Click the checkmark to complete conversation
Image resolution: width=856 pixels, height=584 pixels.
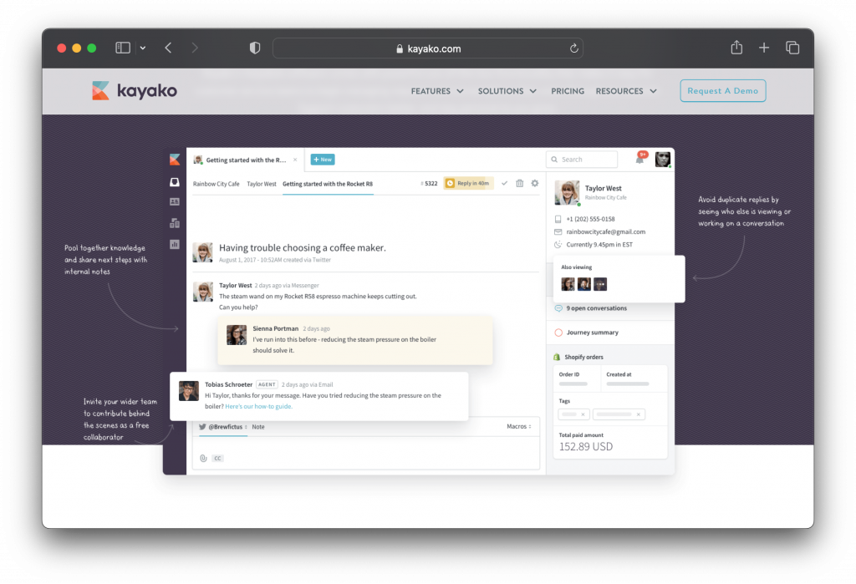pos(504,183)
